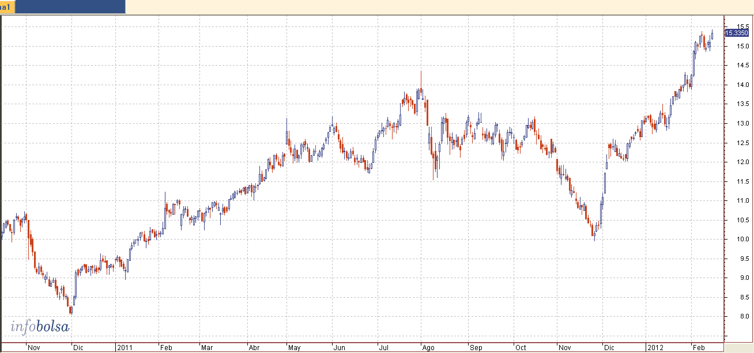Click the Oct month label on time axis
The image size is (754, 353).
[521, 348]
